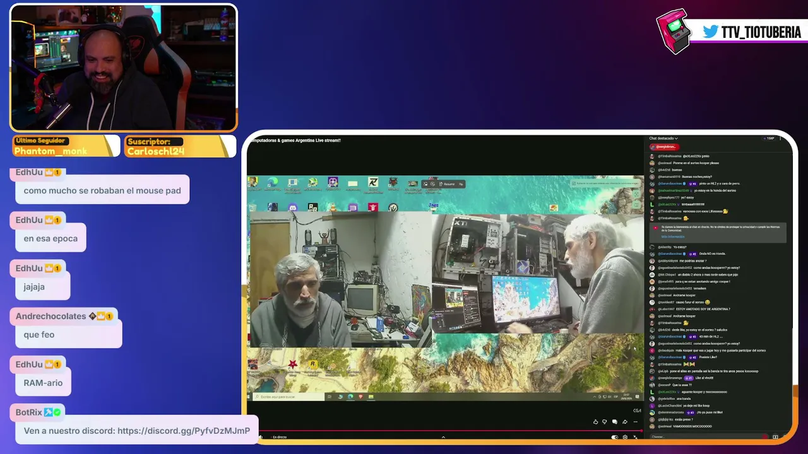Image resolution: width=808 pixels, height=454 pixels.
Task: Open the three-dot more actions menu under the video
Action: coord(635,422)
